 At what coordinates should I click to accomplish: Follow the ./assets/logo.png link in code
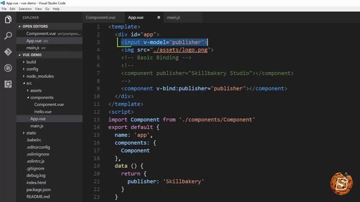(180, 50)
